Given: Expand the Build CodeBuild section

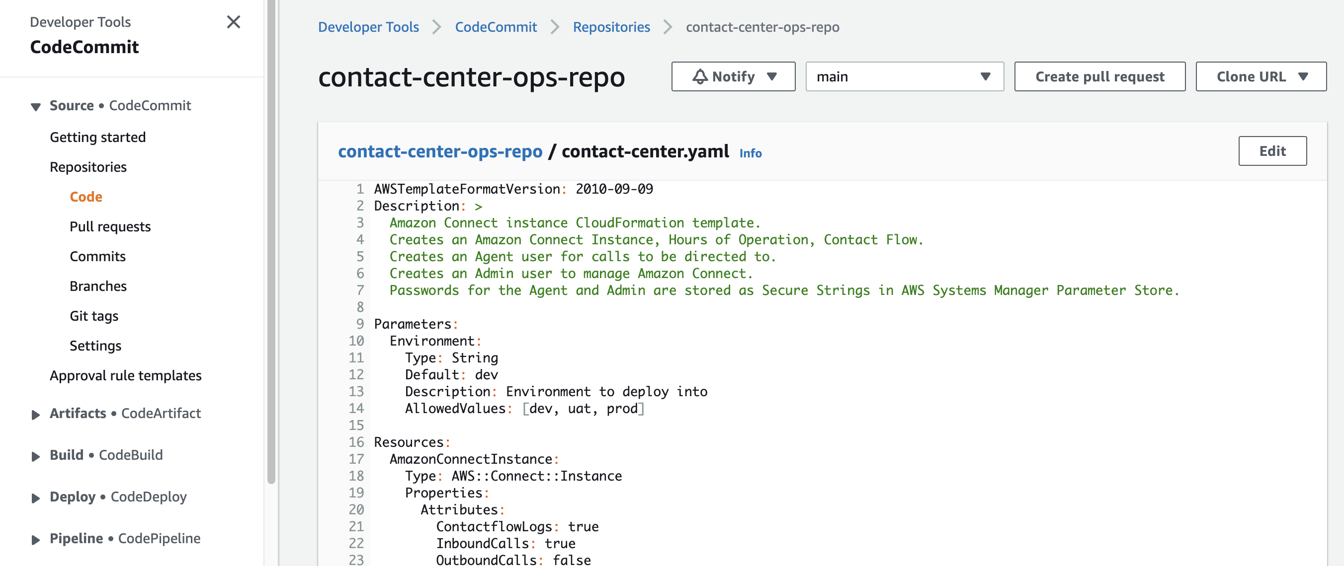Looking at the screenshot, I should point(35,457).
